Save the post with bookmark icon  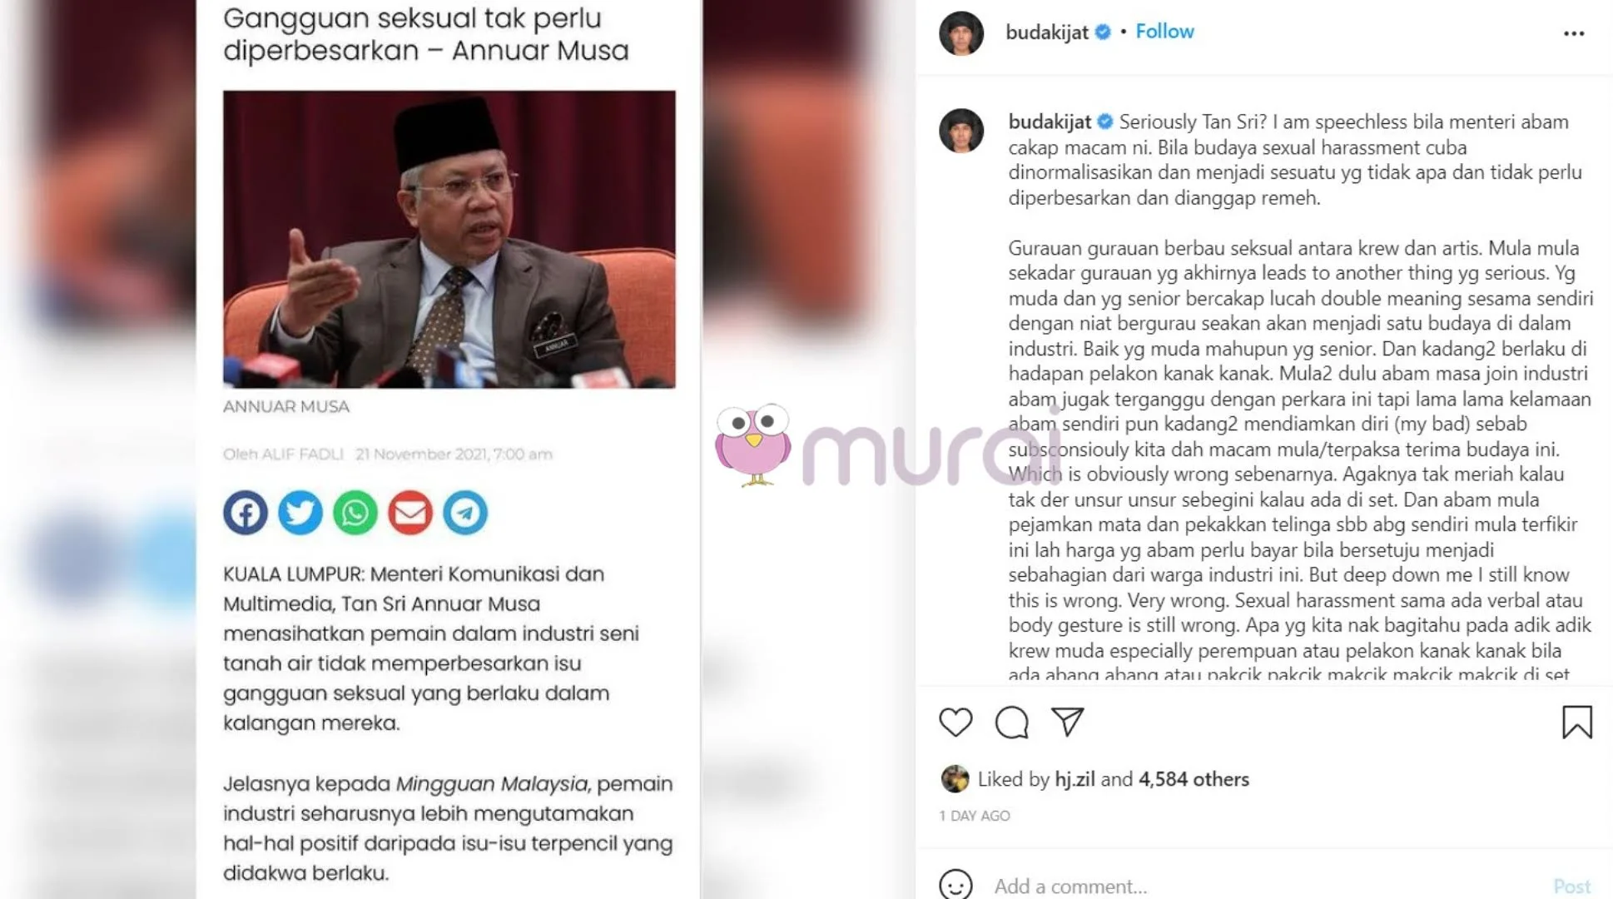pyautogui.click(x=1576, y=723)
